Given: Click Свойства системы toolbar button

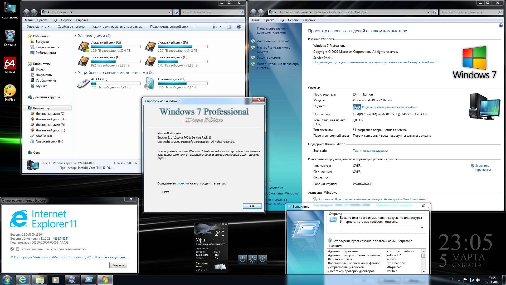Looking at the screenshot, I should point(71,27).
